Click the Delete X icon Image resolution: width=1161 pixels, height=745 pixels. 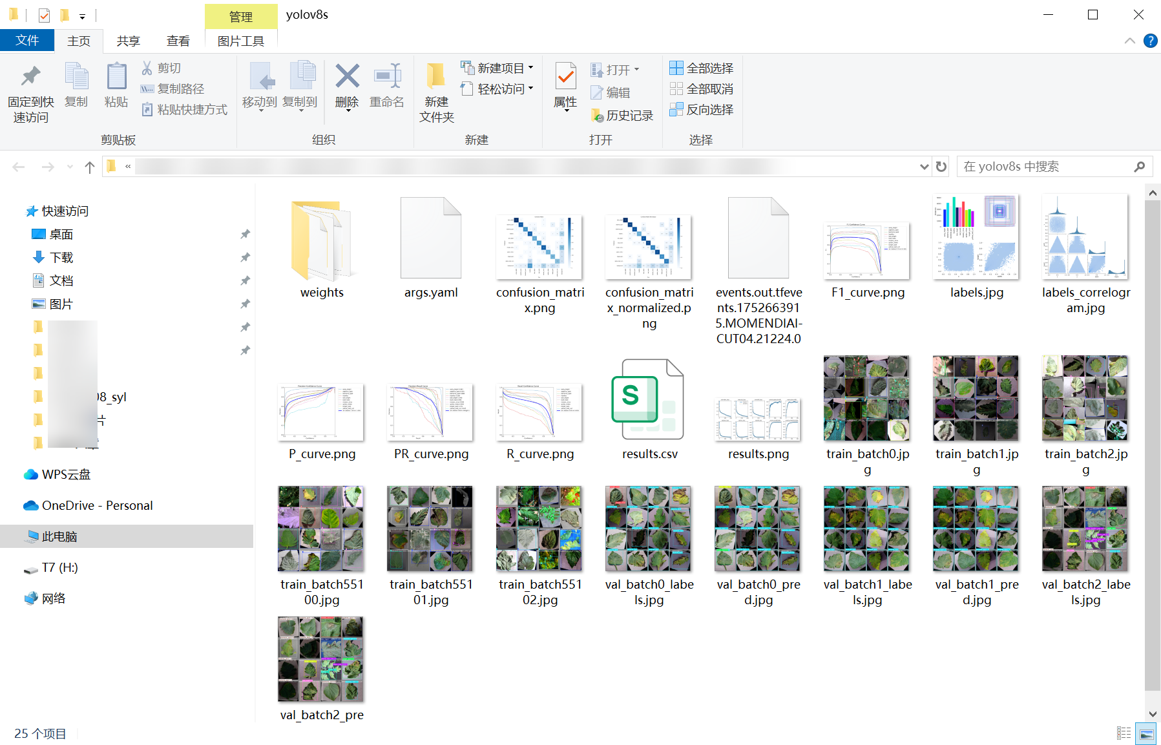(347, 76)
